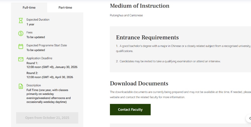Click To be updated under Fees
Image resolution: width=251 pixels, height=127 pixels.
pos(36,37)
